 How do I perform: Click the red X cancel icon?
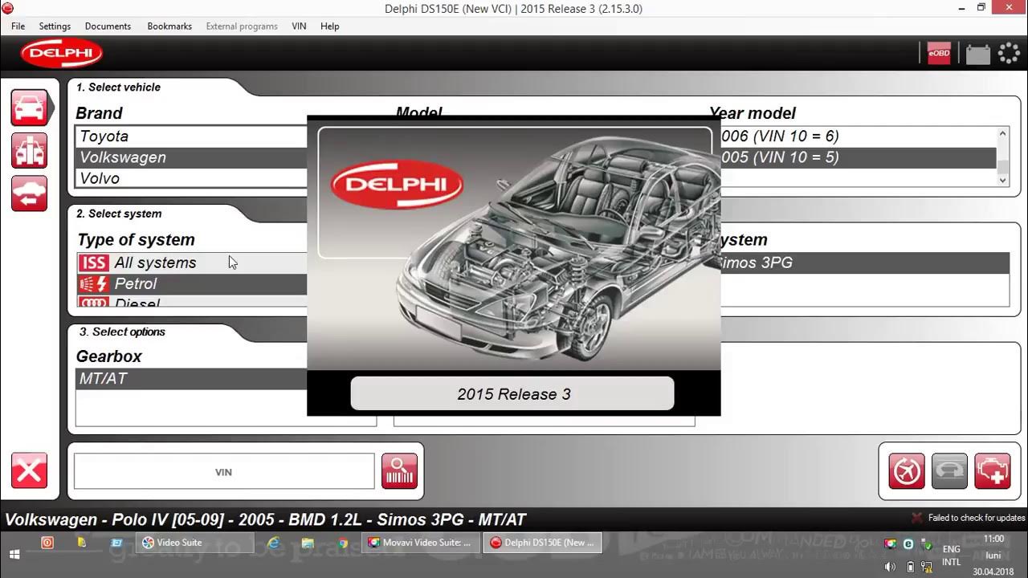click(x=29, y=470)
